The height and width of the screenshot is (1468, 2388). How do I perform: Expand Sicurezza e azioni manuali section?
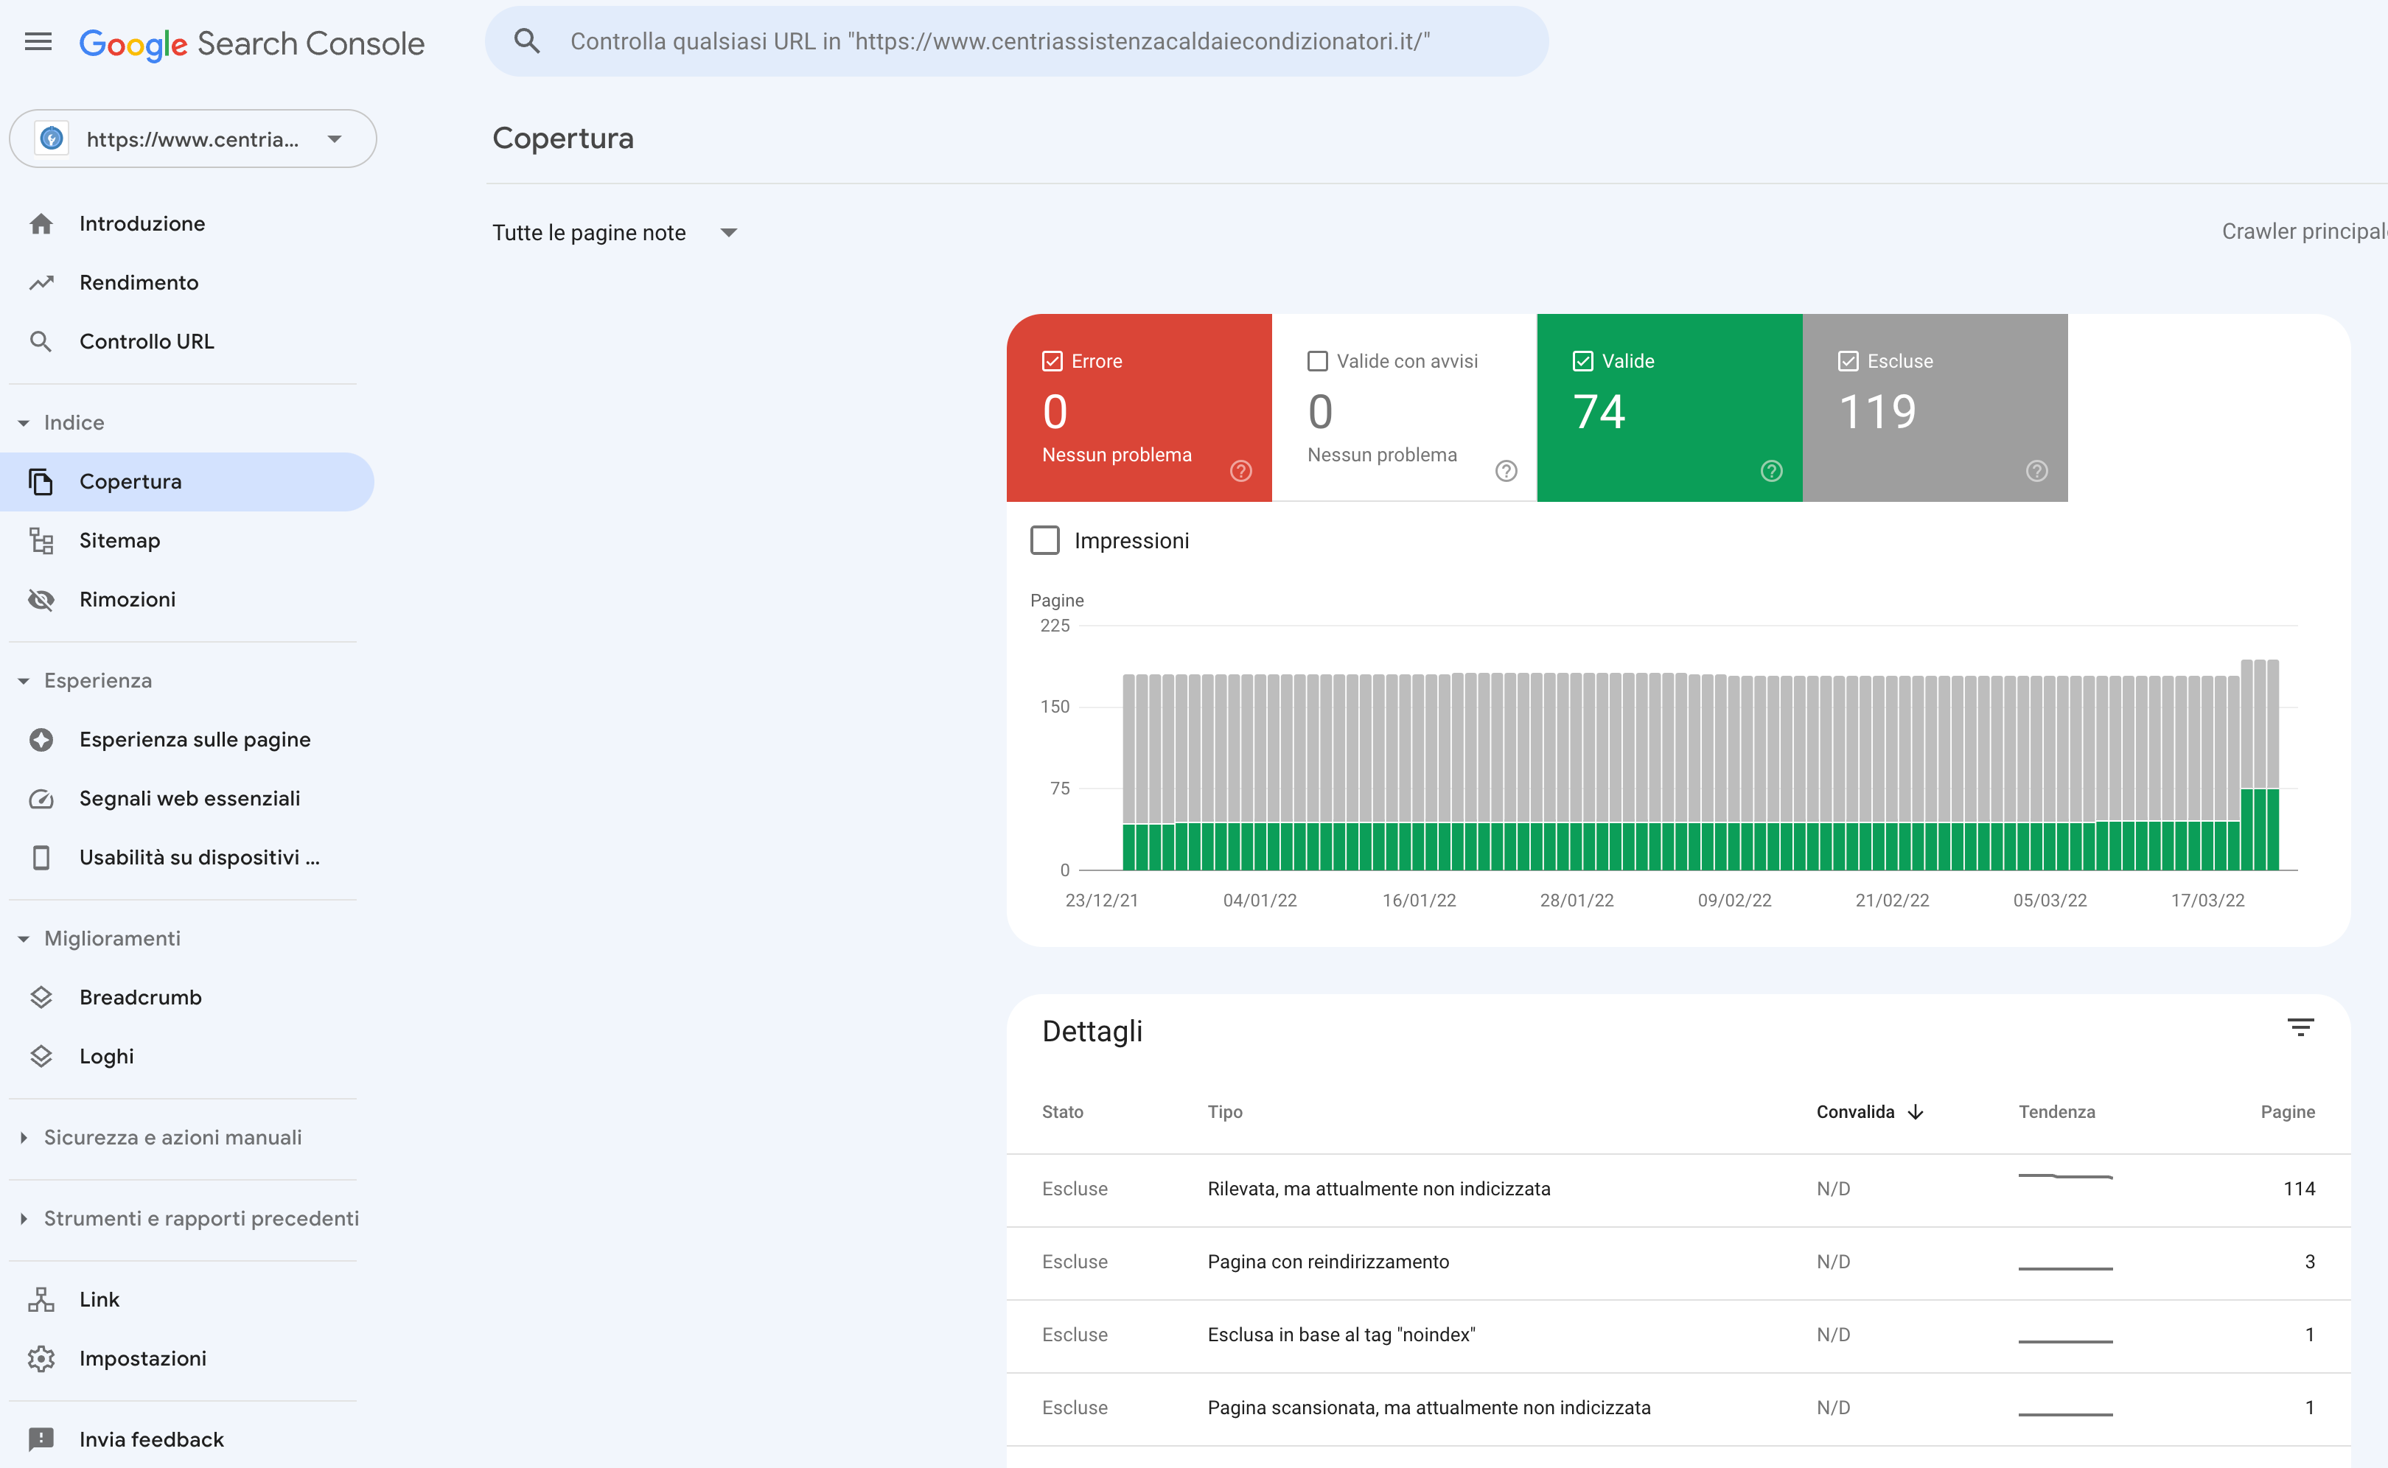pos(172,1137)
